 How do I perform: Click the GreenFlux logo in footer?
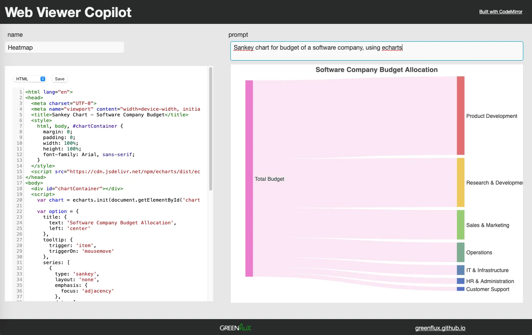point(235,327)
